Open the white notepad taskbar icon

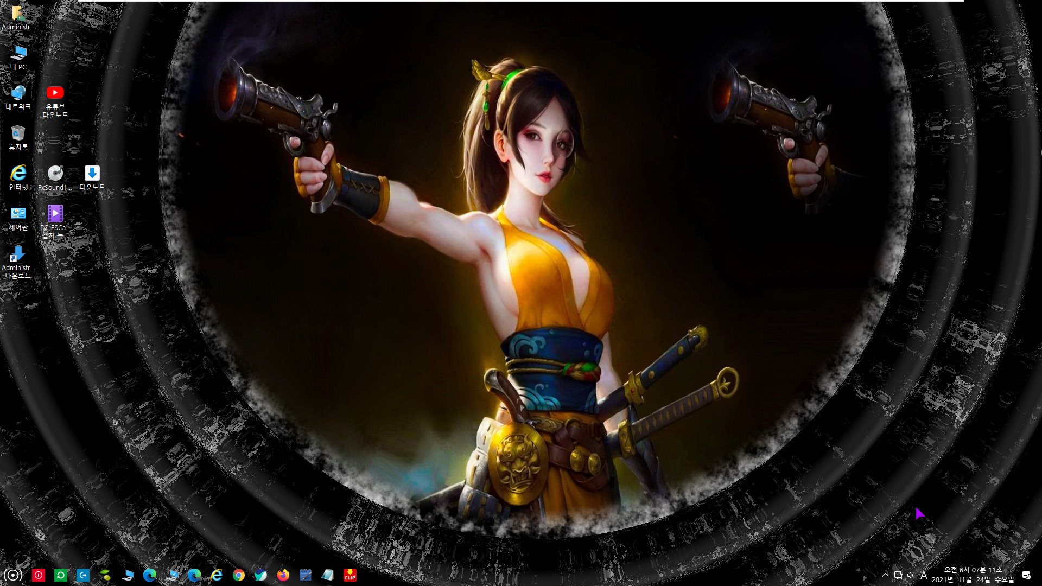[328, 575]
